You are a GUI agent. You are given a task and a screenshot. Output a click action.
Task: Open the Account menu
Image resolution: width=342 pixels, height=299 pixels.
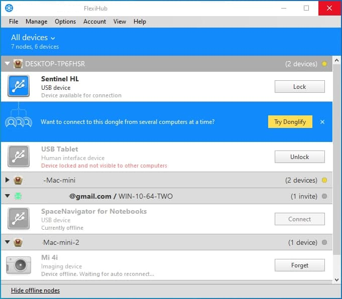pyautogui.click(x=94, y=22)
